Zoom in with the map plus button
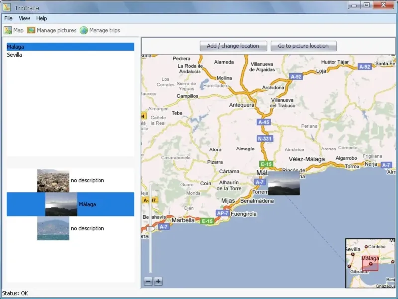Viewport: 398px width, 299px height. coord(158,281)
